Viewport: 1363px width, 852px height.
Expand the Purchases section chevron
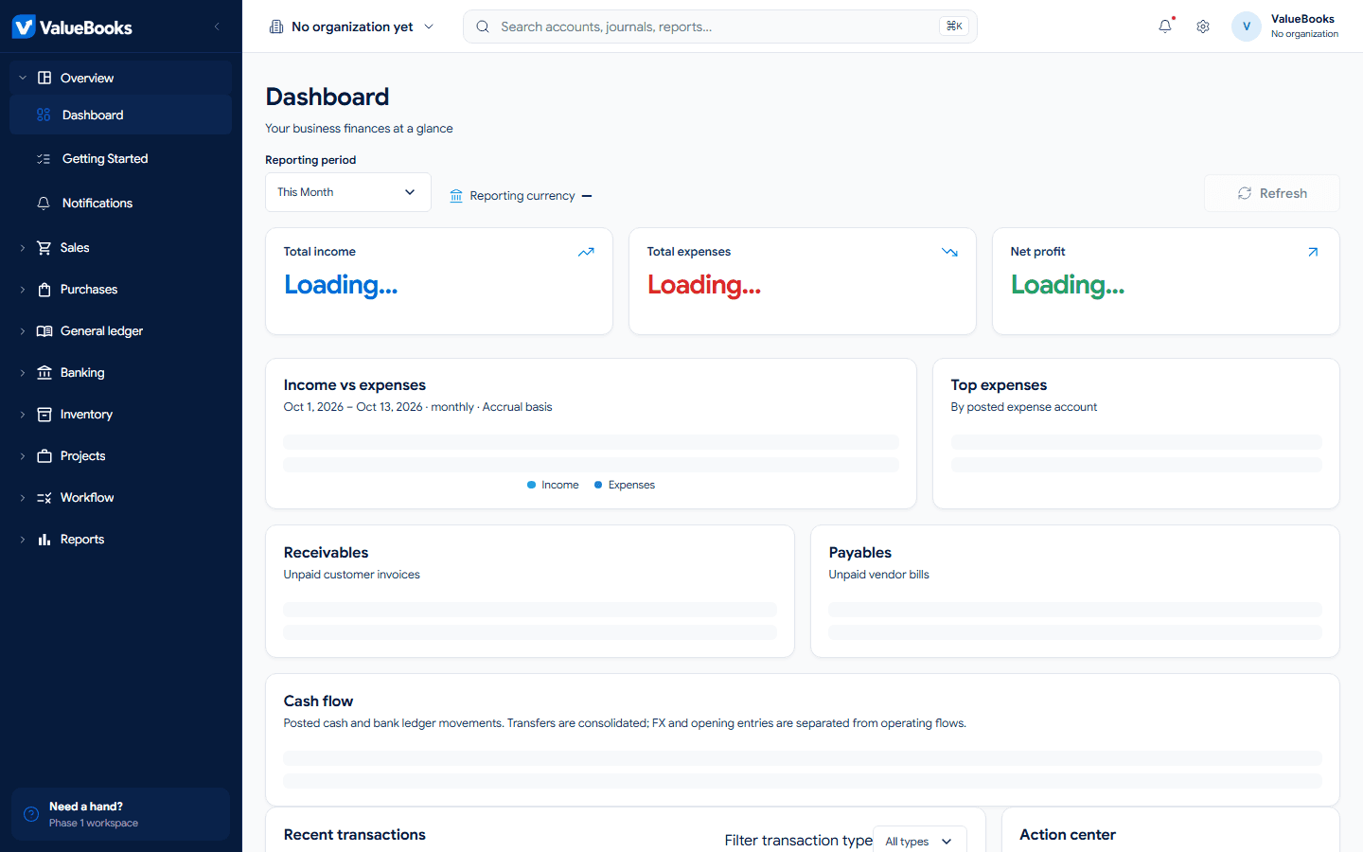(x=23, y=290)
